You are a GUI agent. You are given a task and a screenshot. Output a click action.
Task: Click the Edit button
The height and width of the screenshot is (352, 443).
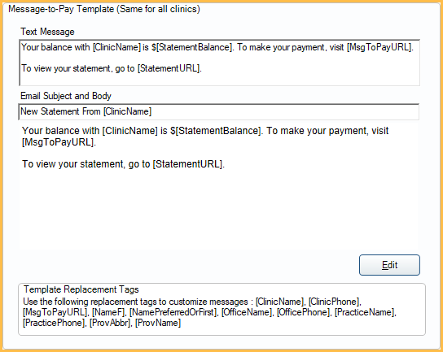coord(389,265)
